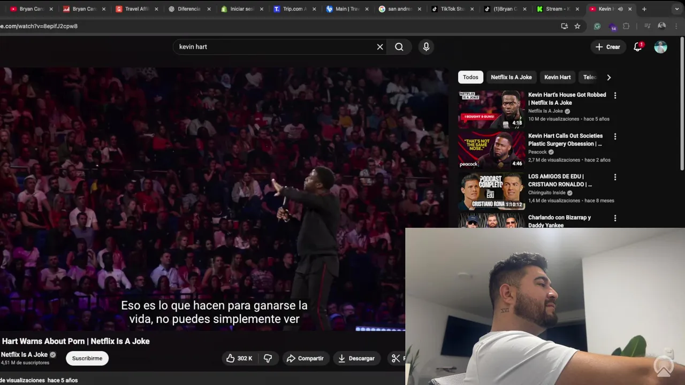Viewport: 685px width, 385px height.
Task: Like the video with 302 K likes
Action: pos(239,358)
